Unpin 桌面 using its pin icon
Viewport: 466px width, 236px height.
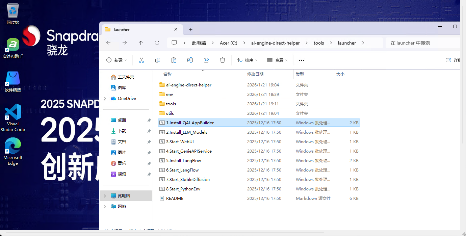(x=149, y=120)
